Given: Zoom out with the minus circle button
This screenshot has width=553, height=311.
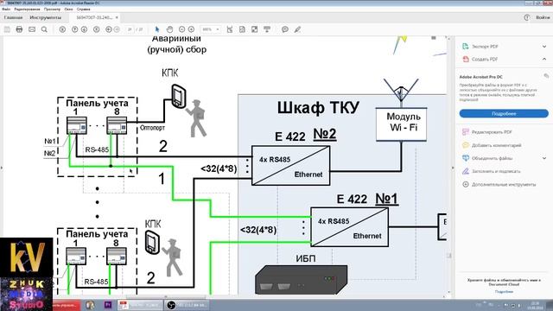Looking at the screenshot, I should tap(181, 29).
